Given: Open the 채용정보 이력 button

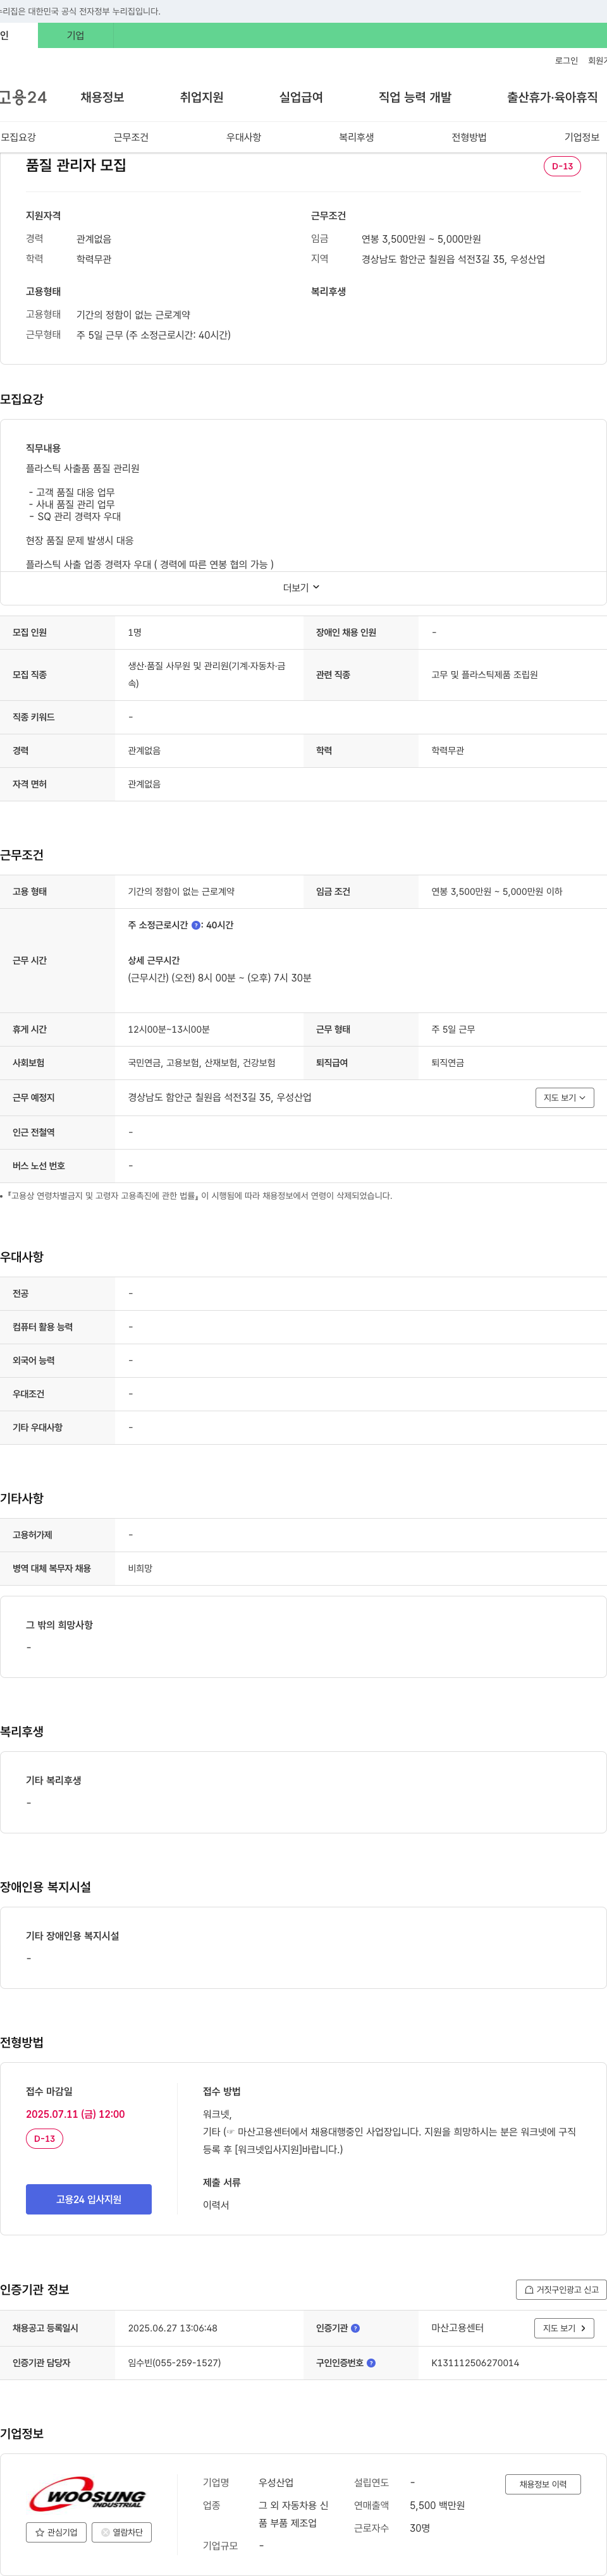Looking at the screenshot, I should point(543,2484).
